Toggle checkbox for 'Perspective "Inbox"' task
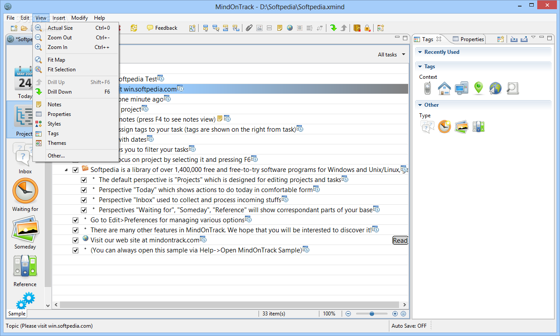The width and height of the screenshot is (560, 336). coord(84,200)
